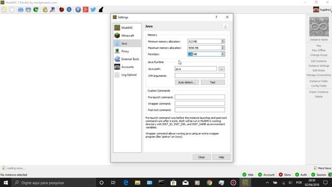Screen dimensions: 332x187
Task: Open the Accounts settings page
Action: 127,67
